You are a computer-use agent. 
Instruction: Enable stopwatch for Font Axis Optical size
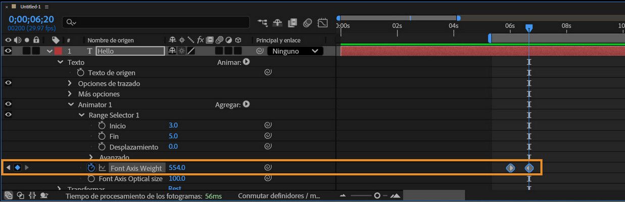[91, 179]
